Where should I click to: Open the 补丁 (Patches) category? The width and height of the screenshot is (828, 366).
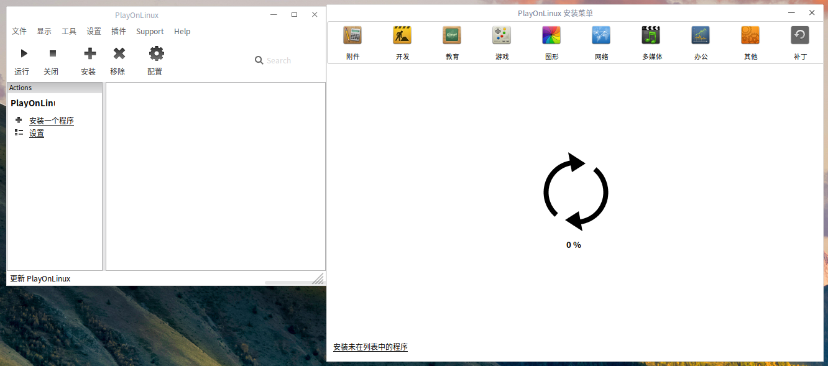pos(800,42)
